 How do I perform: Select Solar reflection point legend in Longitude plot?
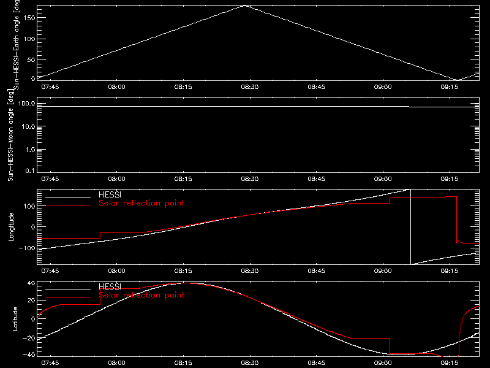pyautogui.click(x=141, y=203)
